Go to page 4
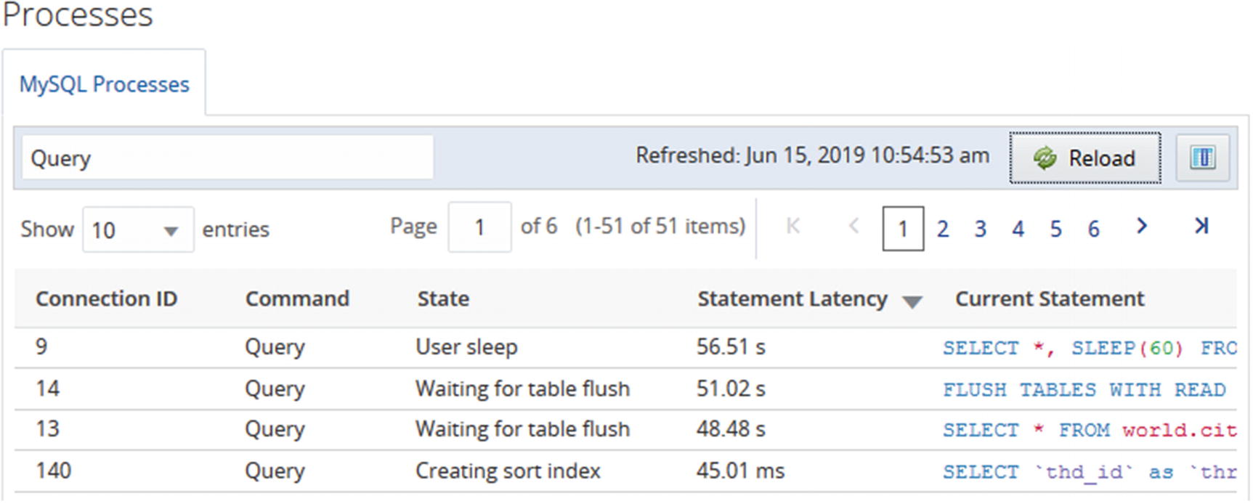The width and height of the screenshot is (1253, 504). [1018, 229]
